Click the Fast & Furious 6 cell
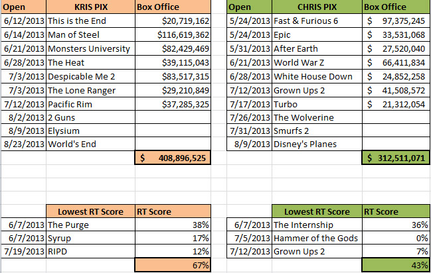Image resolution: width=431 pixels, height=273 pixels. click(x=317, y=21)
